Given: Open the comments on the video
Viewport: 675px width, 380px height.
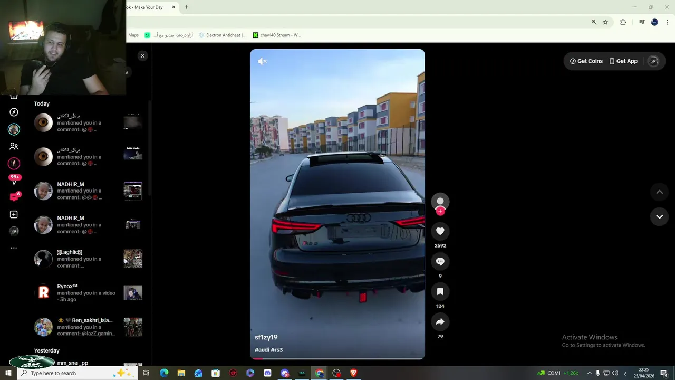Looking at the screenshot, I should (440, 261).
